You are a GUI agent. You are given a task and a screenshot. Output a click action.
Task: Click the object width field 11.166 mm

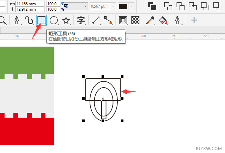30,4
